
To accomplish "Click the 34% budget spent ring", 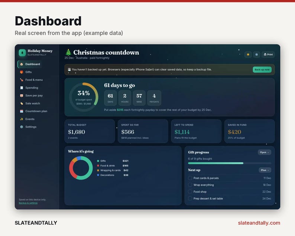I will pos(84,97).
